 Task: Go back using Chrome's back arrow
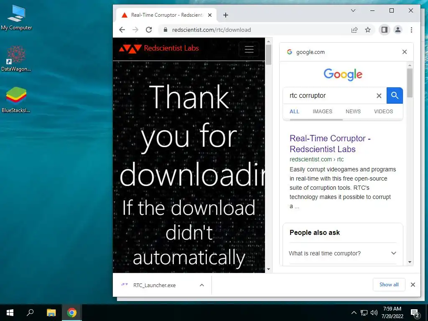[122, 30]
